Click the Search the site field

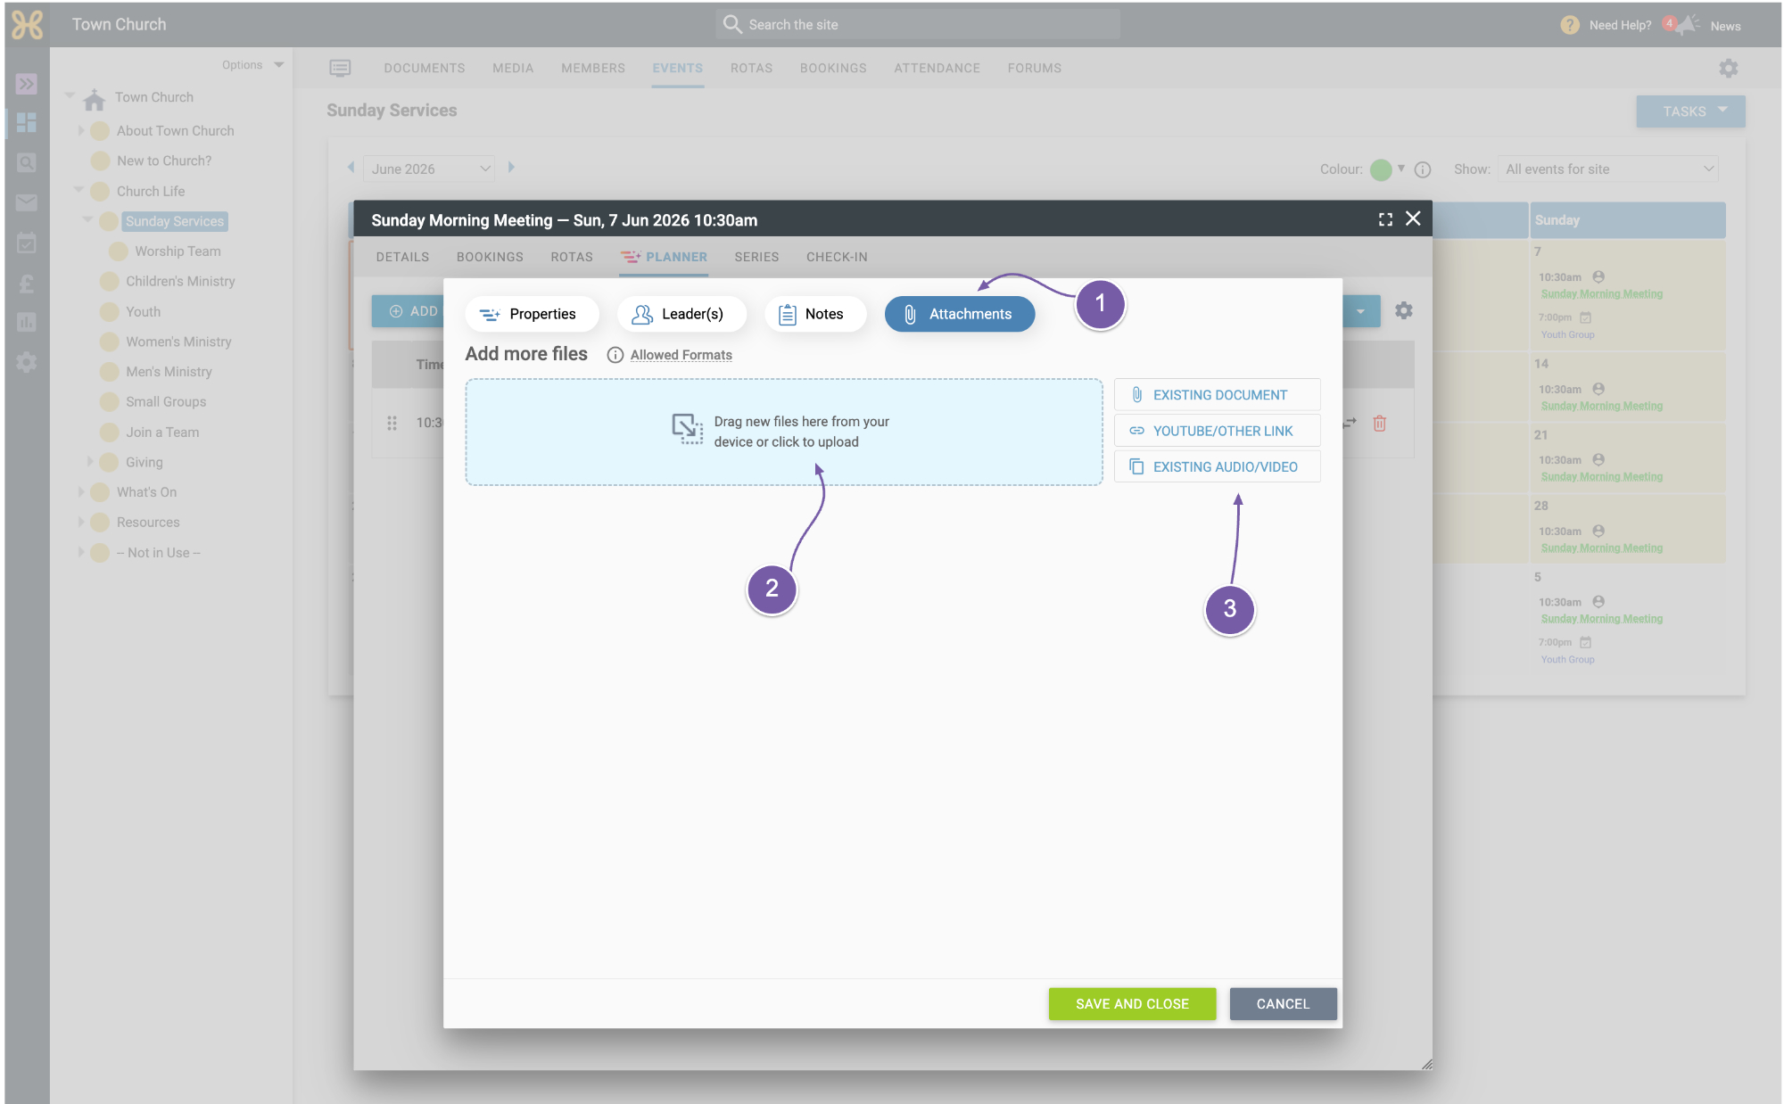tap(918, 24)
